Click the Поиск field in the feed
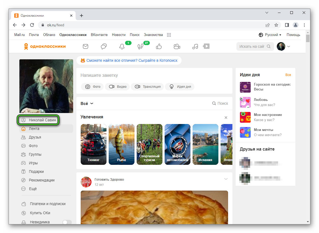 pyautogui.click(x=220, y=104)
